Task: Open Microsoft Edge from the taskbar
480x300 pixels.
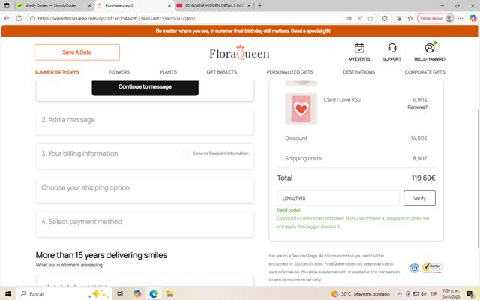Action: (153, 294)
